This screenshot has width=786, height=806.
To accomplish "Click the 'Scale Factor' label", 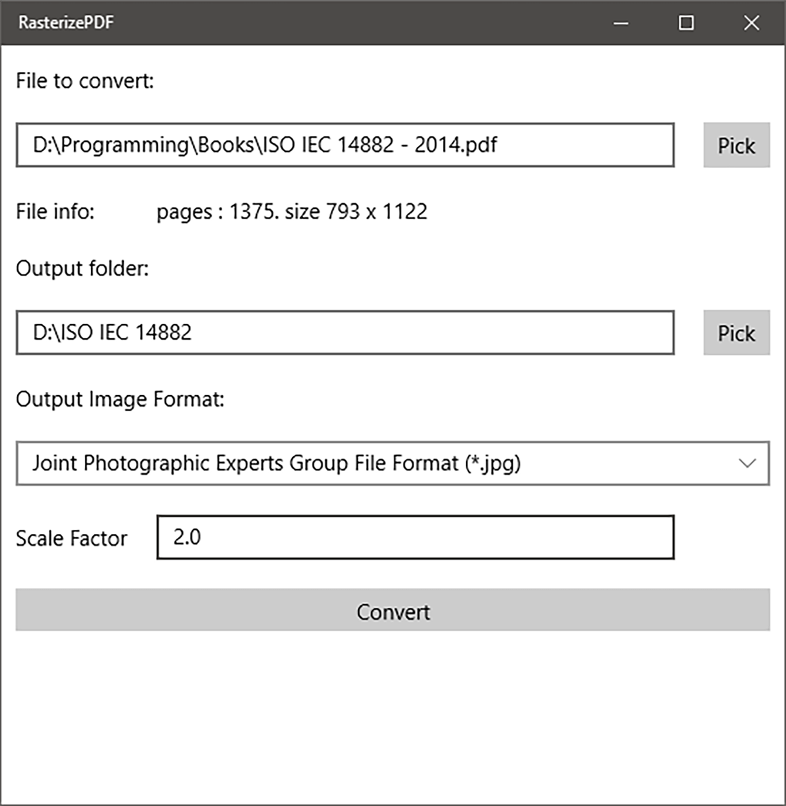I will tap(71, 538).
